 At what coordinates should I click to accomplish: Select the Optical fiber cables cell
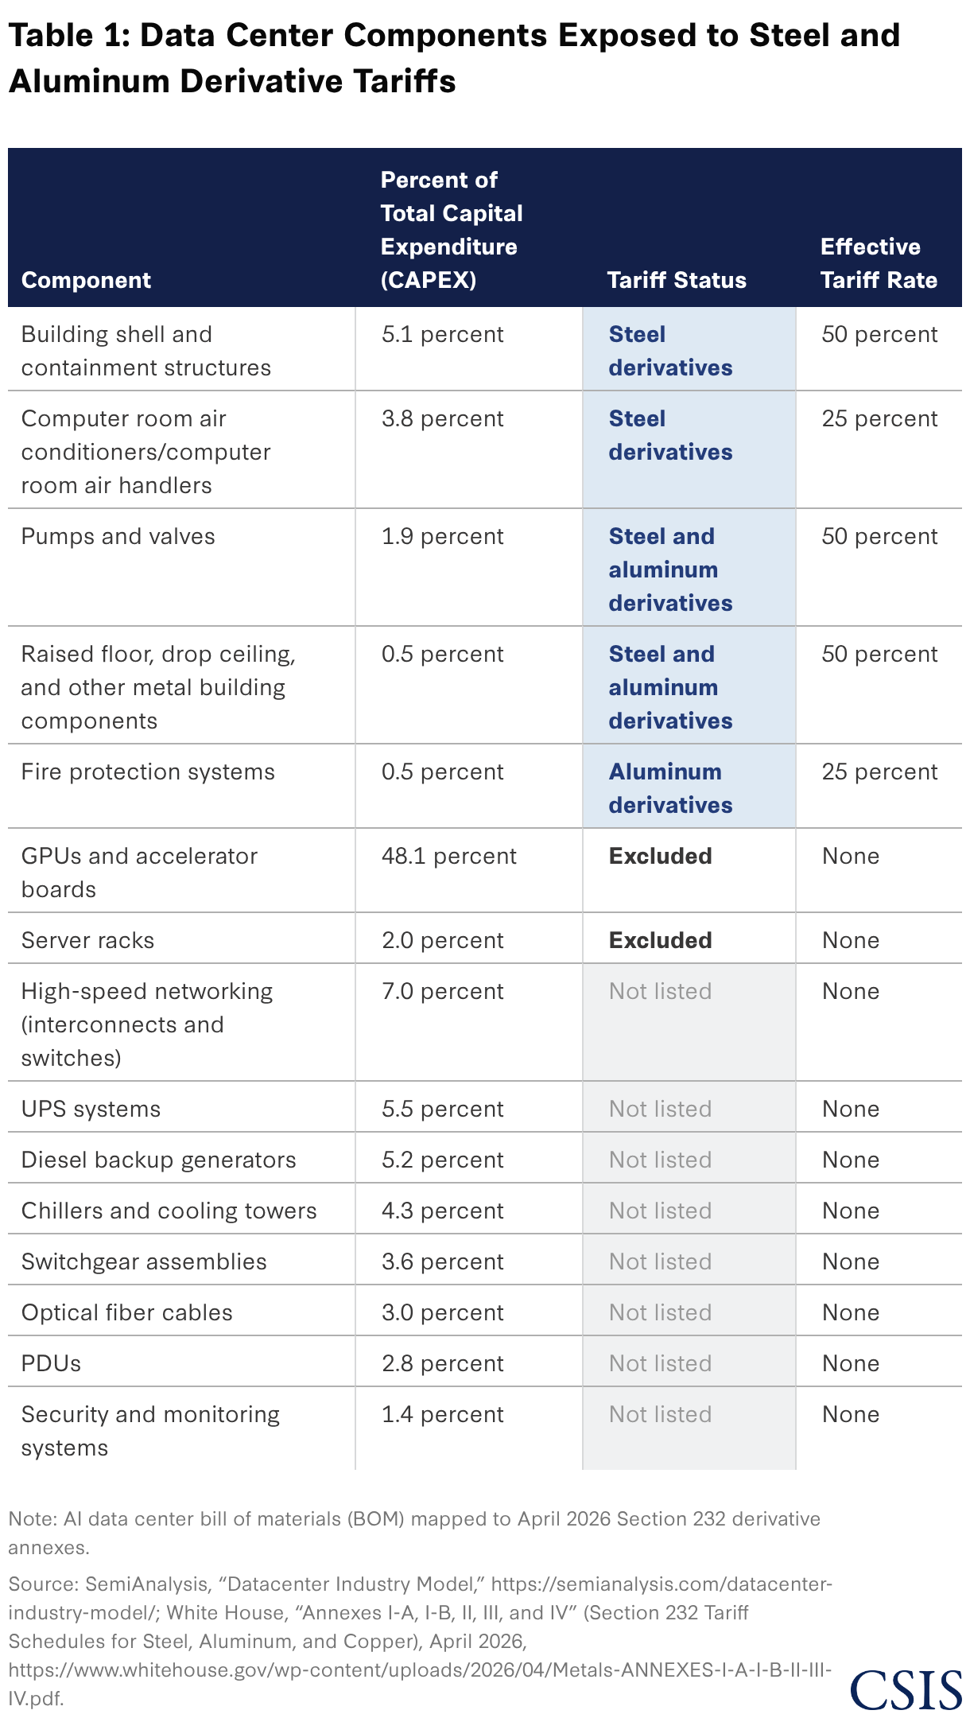tap(127, 1312)
